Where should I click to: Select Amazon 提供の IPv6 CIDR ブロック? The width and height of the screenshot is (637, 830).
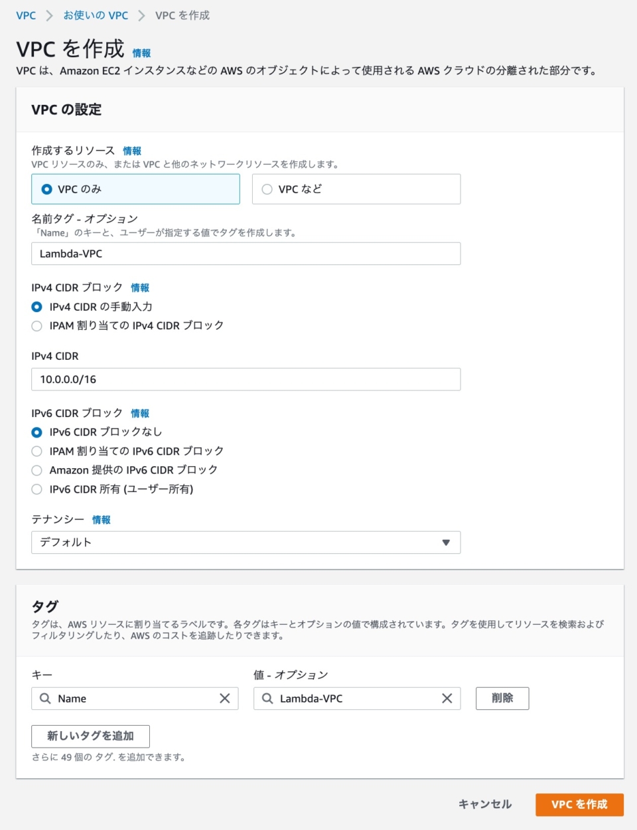[x=36, y=469]
